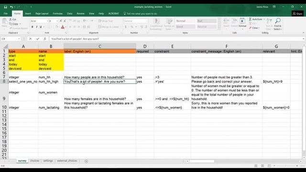Expand the formula bar
The height and width of the screenshot is (172, 306).
pyautogui.click(x=304, y=39)
